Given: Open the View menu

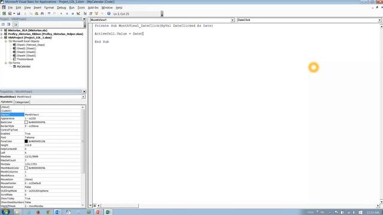Looking at the screenshot, I should 28,8.
